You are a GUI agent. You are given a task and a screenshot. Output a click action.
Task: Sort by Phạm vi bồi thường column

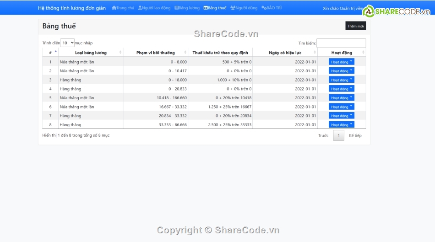[x=155, y=53]
